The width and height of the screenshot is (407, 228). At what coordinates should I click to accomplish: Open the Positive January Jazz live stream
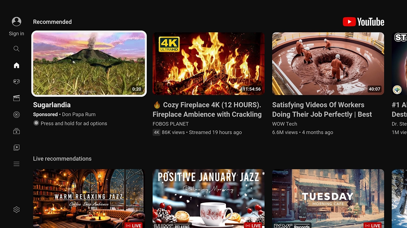(x=209, y=199)
